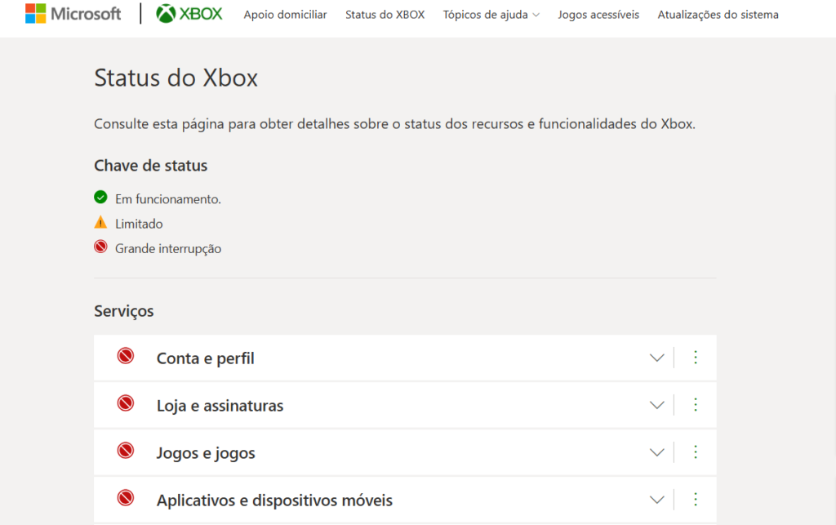The image size is (836, 525).
Task: Click the red outage icon beside Conta e perfil
Action: (x=125, y=356)
